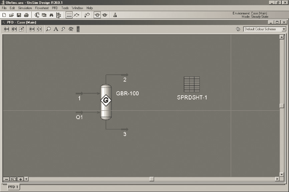Enter the Basis Environment via the flask icon
The image size is (289, 192).
pos(115,15)
